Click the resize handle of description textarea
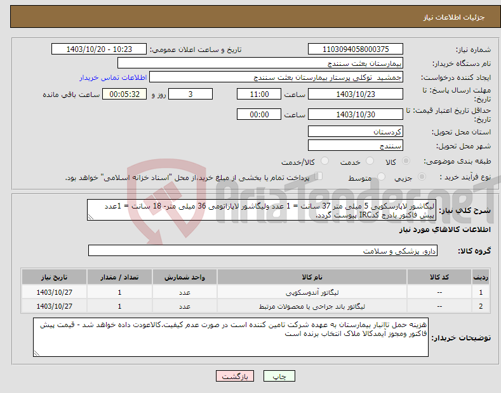Image resolution: width=501 pixels, height=393 pixels. (x=91, y=217)
